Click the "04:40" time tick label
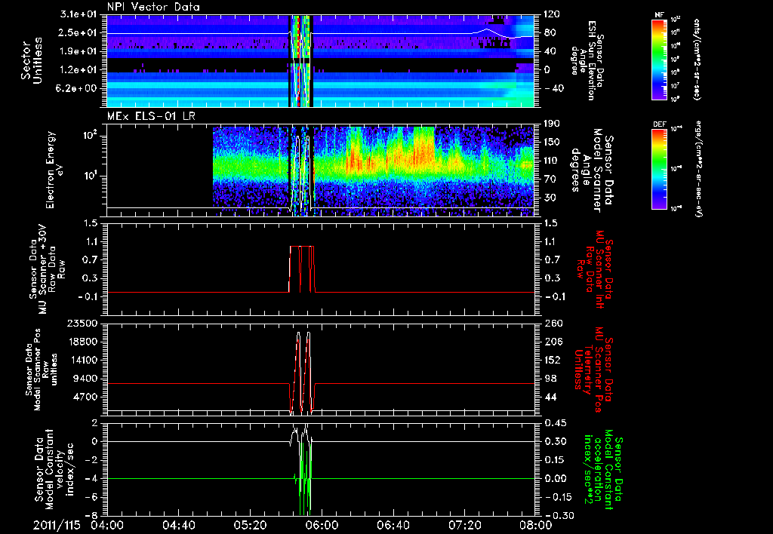 click(178, 525)
